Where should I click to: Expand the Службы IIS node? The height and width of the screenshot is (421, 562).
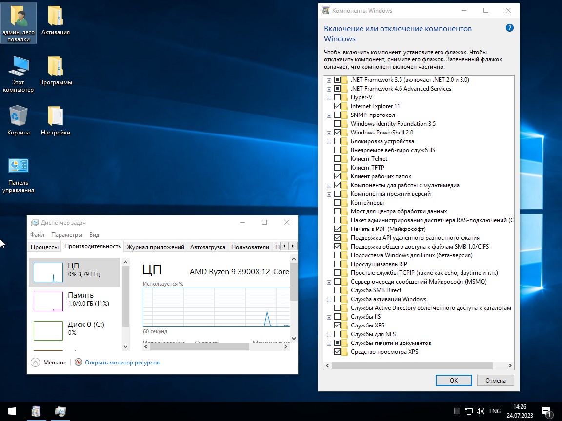click(x=328, y=316)
